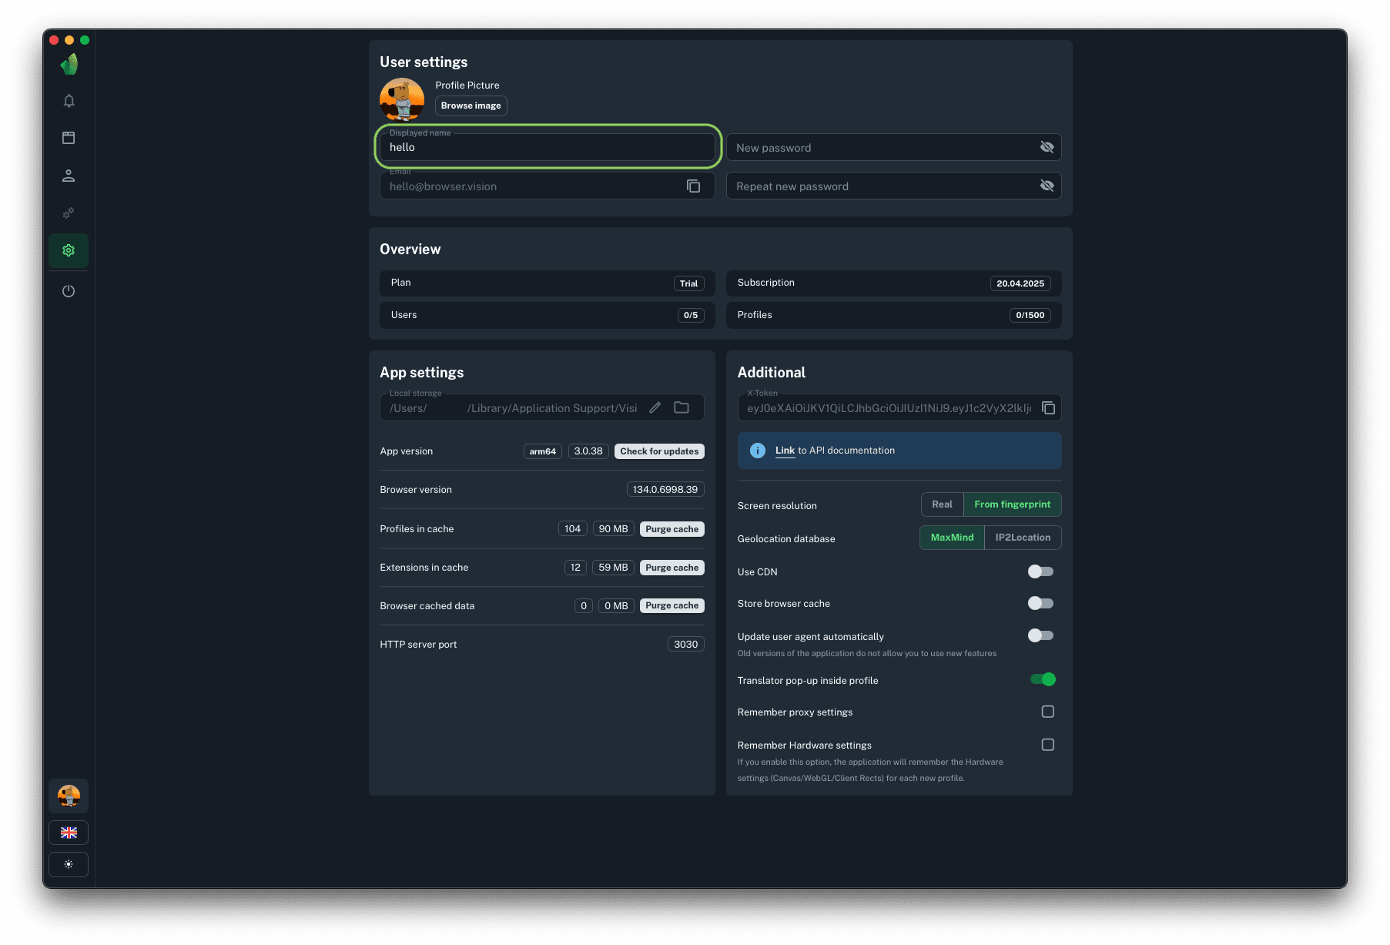Switch geolocation database to IP2Location
Viewport: 1390px width, 945px height.
pyautogui.click(x=1022, y=538)
